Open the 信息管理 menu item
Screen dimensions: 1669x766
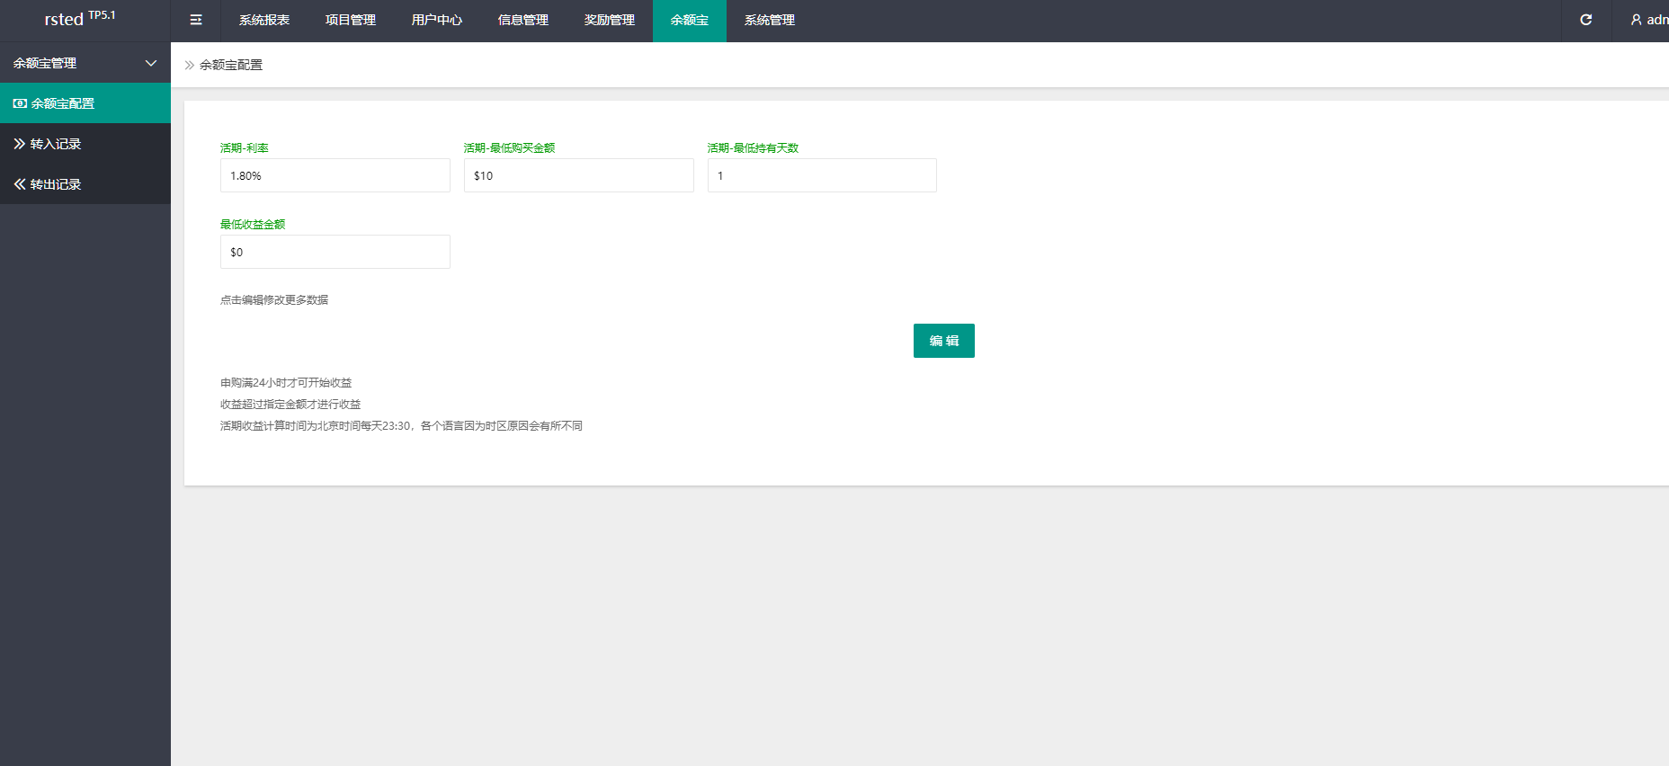(523, 20)
